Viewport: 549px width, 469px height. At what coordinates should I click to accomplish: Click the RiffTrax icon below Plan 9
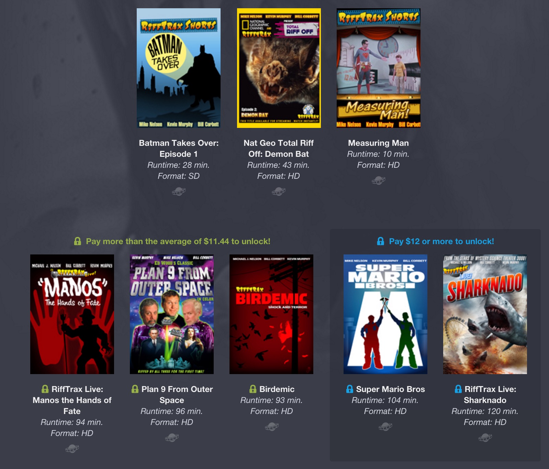pyautogui.click(x=172, y=437)
